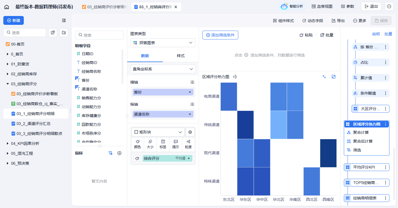
Task: Open the 智能分析 robot assistant
Action: coord(292,6)
